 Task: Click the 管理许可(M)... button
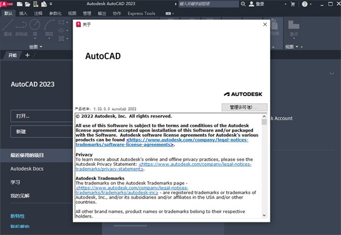pyautogui.click(x=244, y=107)
